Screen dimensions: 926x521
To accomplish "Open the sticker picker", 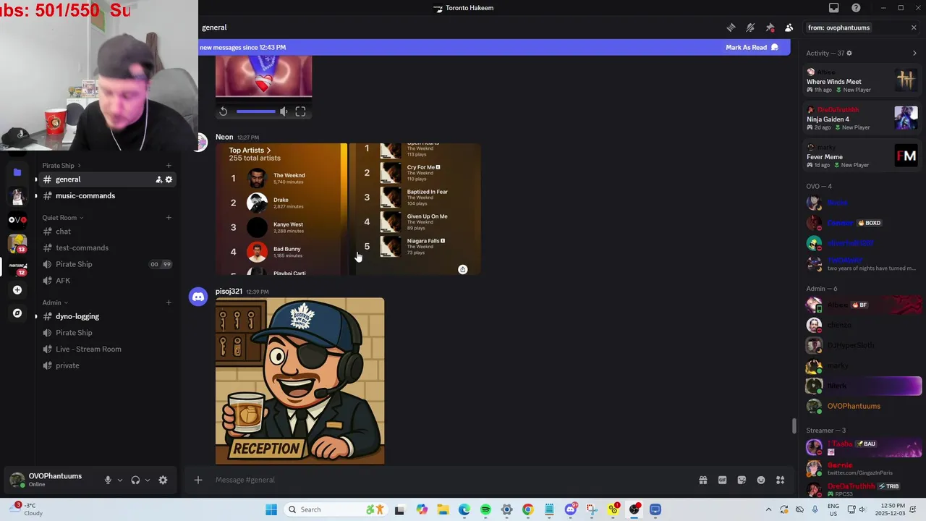I will pos(742,480).
